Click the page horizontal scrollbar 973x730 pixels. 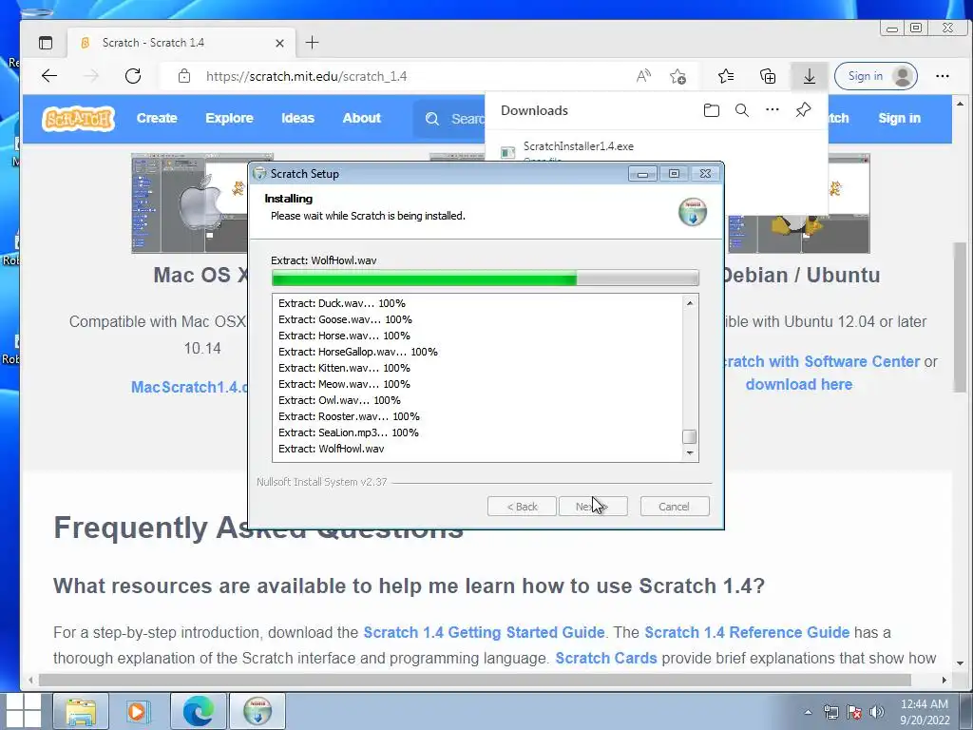pos(475,680)
